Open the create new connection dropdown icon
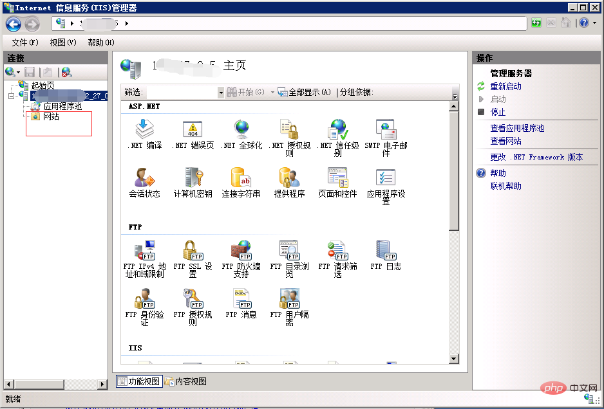This screenshot has width=604, height=409. coord(12,72)
